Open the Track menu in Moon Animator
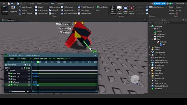Image resolution: width=187 pixels, height=105 pixels. (x=23, y=59)
